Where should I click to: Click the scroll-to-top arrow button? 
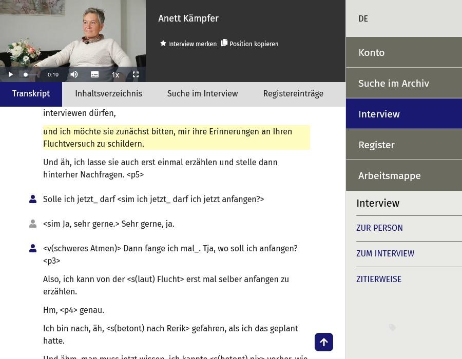click(324, 342)
